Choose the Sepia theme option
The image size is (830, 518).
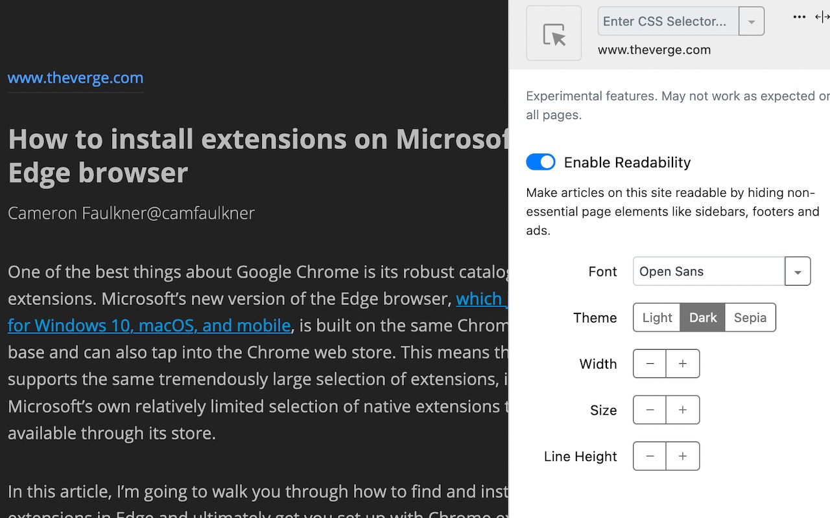point(750,318)
